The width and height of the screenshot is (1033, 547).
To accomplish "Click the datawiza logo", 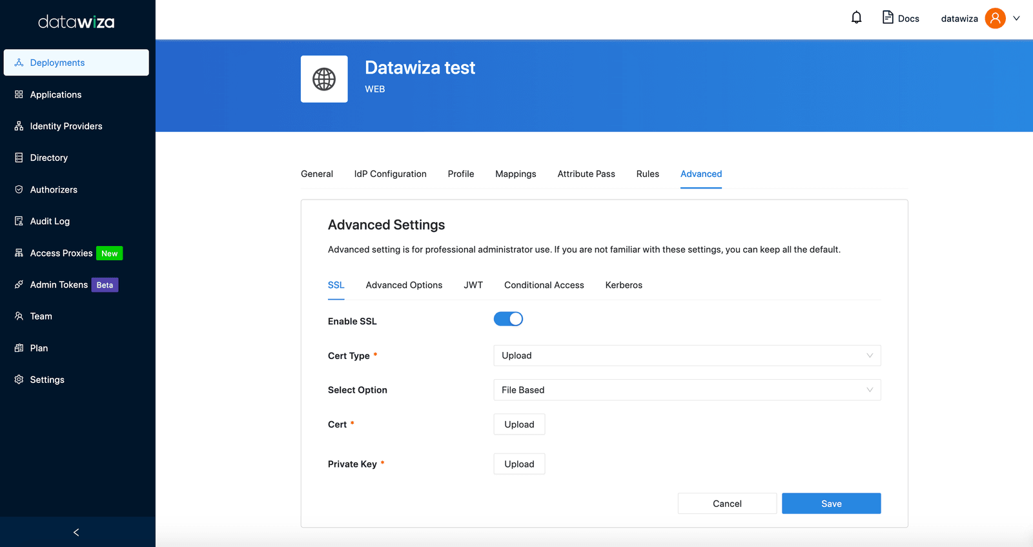I will coord(76,22).
